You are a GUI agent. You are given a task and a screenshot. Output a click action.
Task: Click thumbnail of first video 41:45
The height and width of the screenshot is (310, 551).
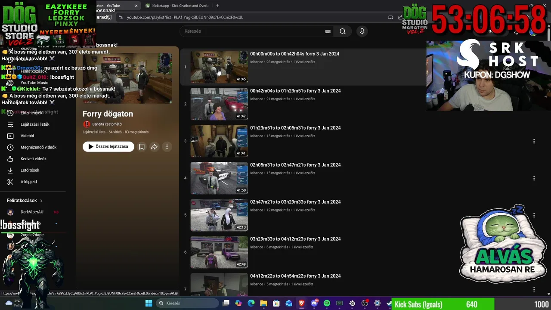[219, 67]
